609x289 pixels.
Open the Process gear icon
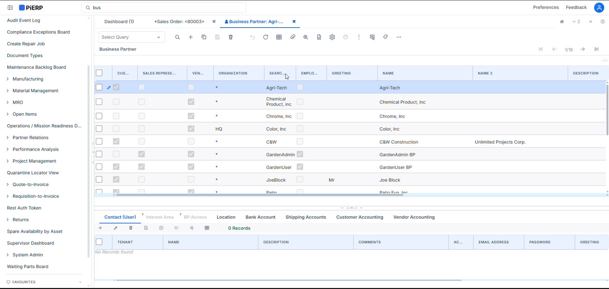coord(332,37)
